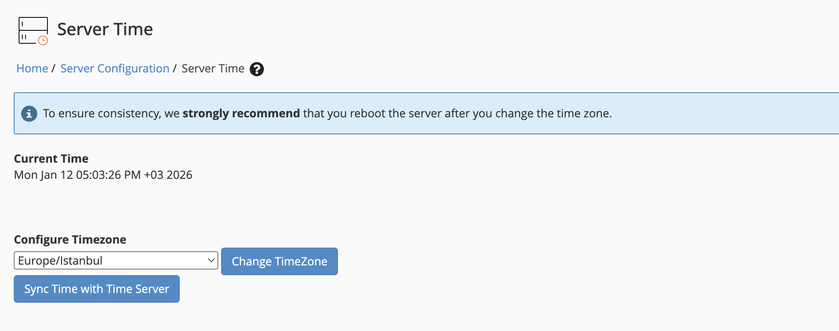
Task: Go to the Home breadcrumb link
Action: [32, 69]
